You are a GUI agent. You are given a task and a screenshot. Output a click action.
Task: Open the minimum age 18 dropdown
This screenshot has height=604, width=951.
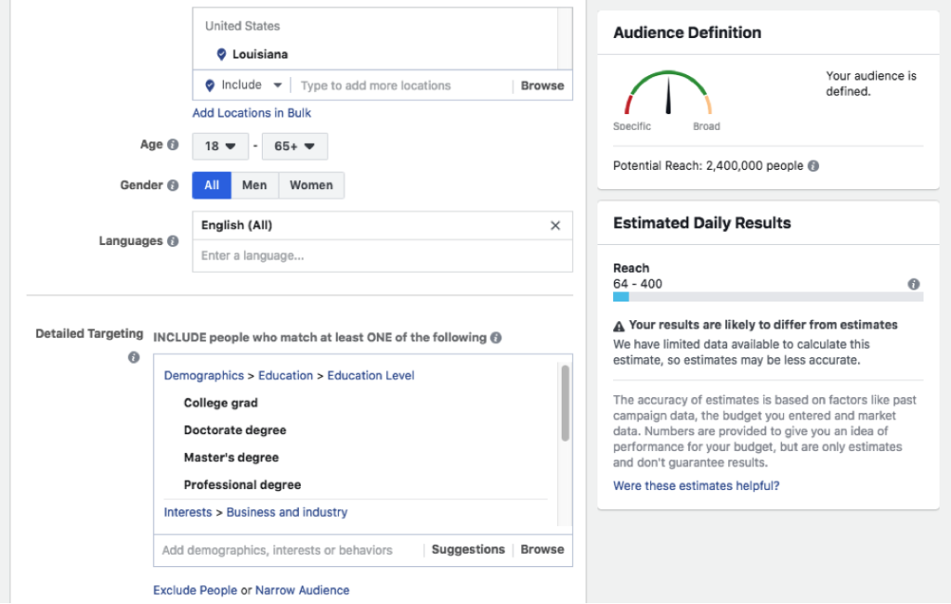[220, 147]
